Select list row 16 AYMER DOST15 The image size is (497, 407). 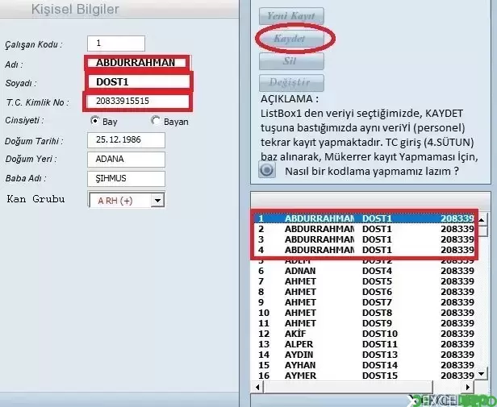point(365,376)
